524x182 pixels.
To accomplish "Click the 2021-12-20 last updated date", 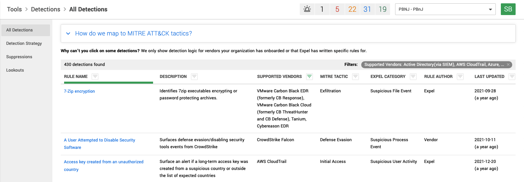I will point(485,162).
